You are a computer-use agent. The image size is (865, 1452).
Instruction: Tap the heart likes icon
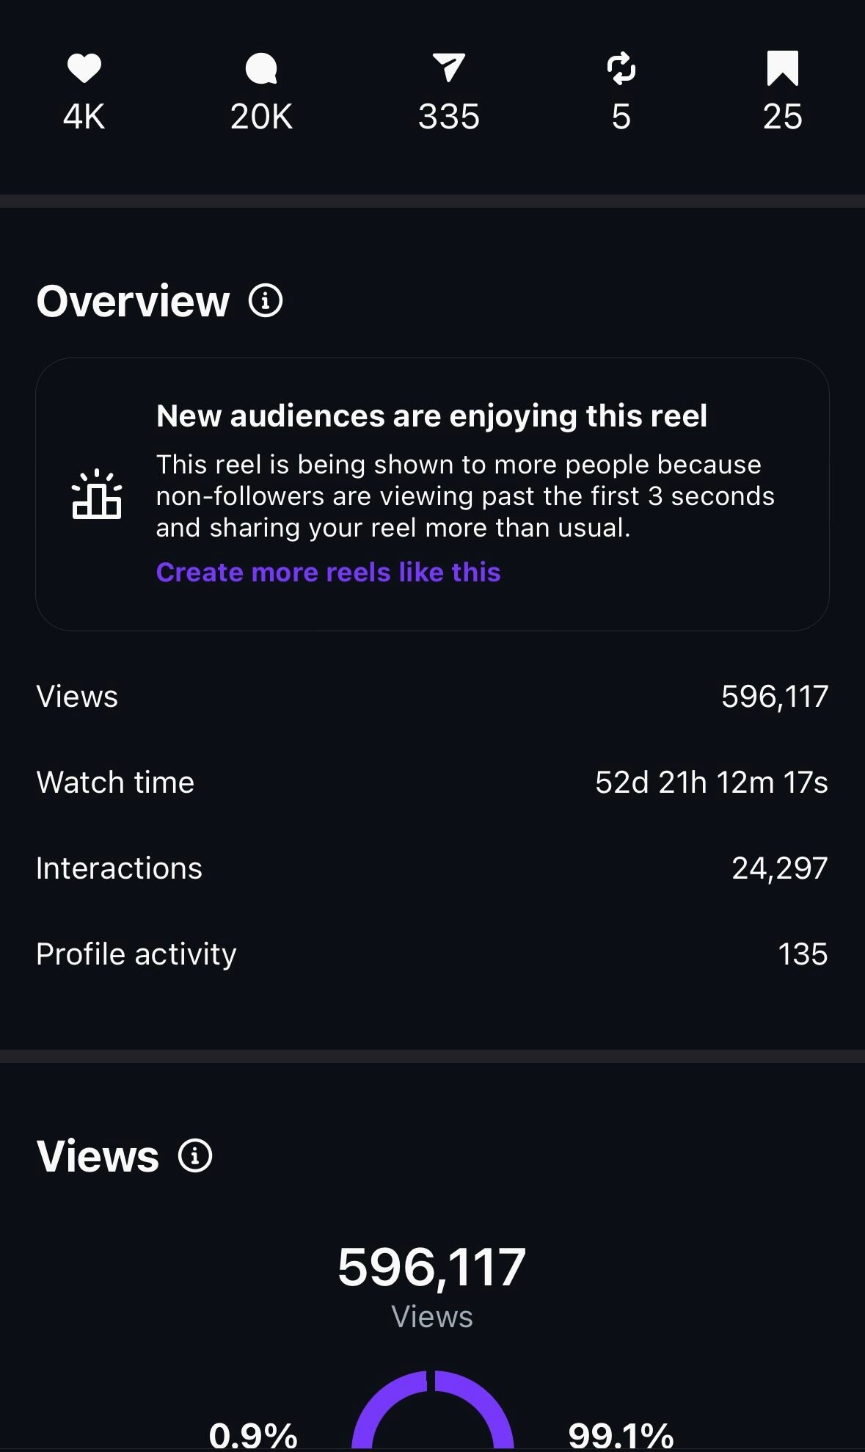(84, 68)
